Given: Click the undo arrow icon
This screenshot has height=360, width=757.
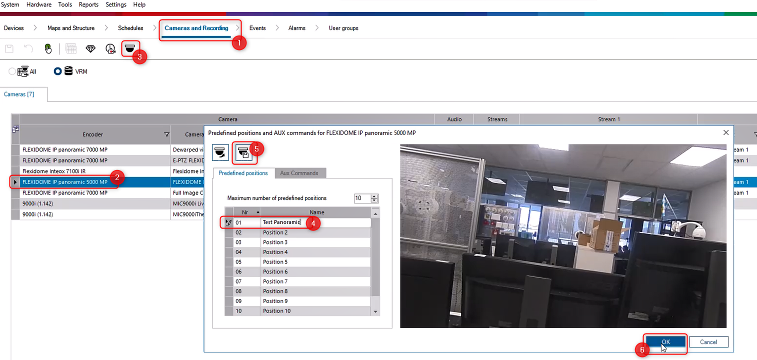Looking at the screenshot, I should 28,48.
